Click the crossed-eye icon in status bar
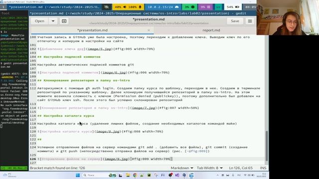319x179 pixels. click(x=106, y=7)
